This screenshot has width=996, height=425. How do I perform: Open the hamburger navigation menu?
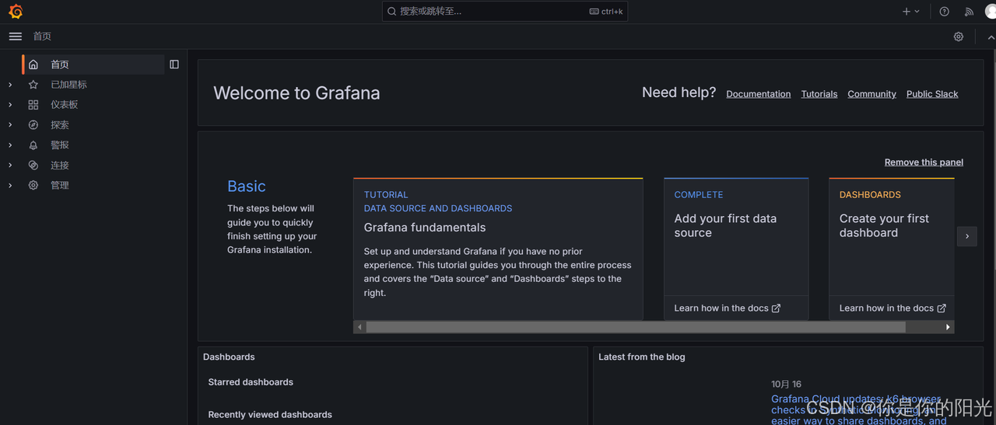click(16, 37)
